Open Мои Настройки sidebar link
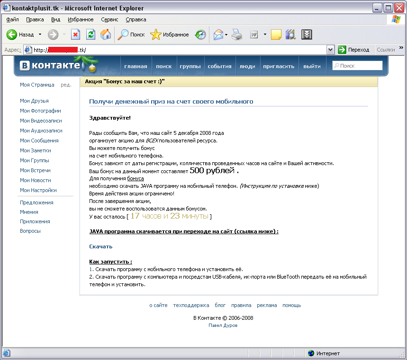The image size is (407, 360). pyautogui.click(x=38, y=190)
